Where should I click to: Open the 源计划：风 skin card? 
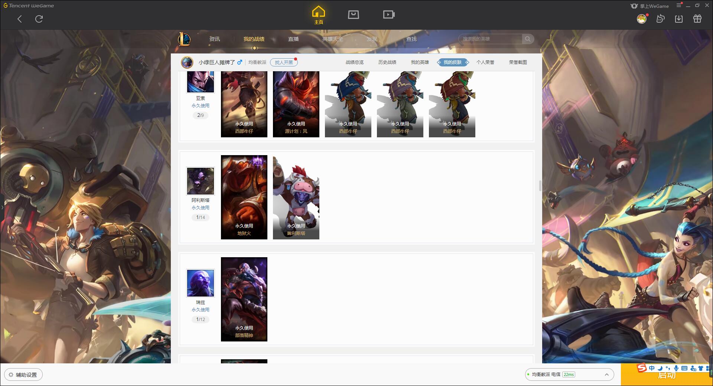click(296, 104)
